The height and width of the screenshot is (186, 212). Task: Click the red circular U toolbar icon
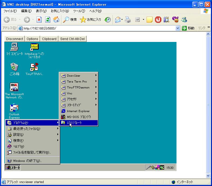click(158, 20)
